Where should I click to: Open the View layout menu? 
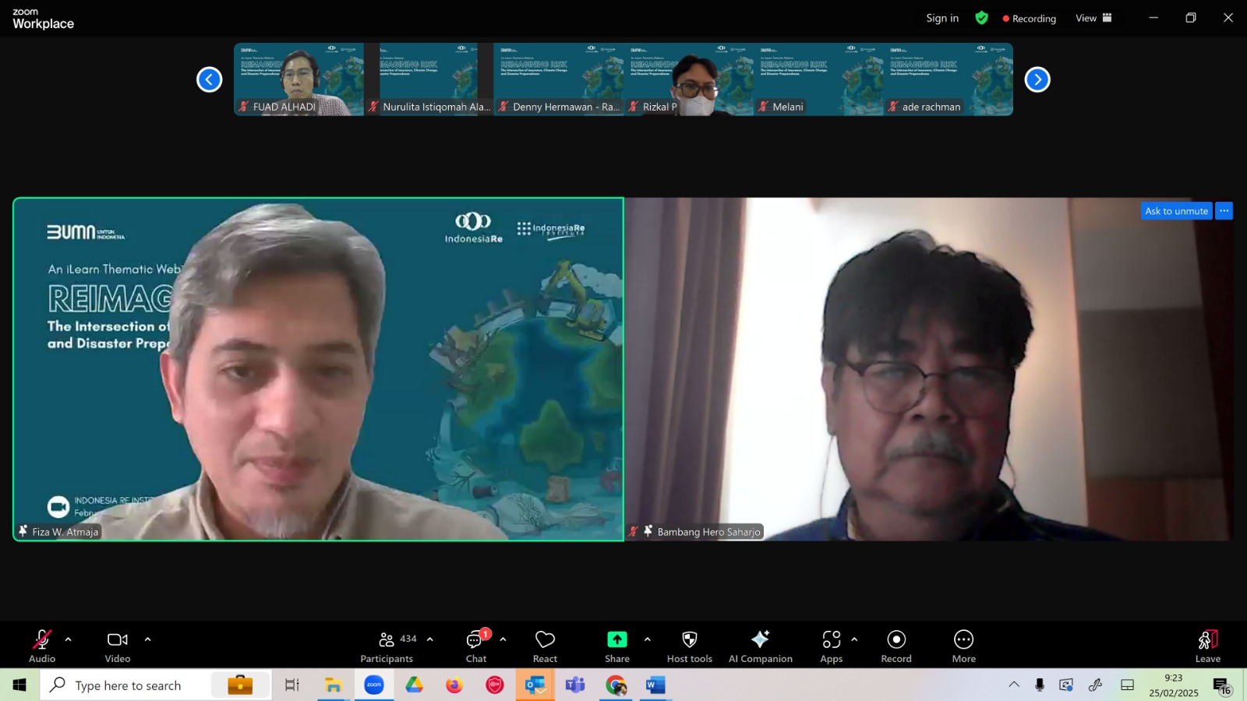(x=1093, y=18)
